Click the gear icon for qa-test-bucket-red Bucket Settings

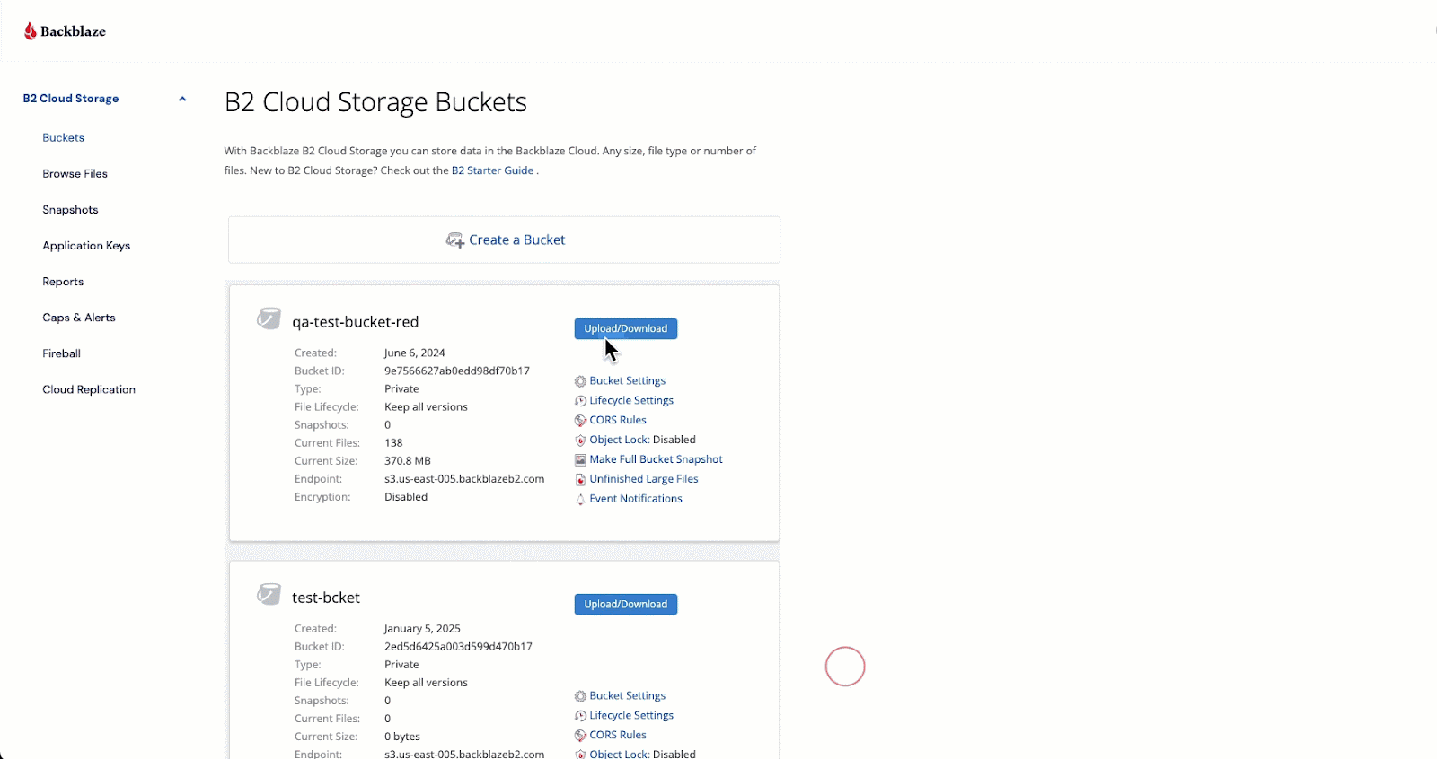[x=580, y=381]
